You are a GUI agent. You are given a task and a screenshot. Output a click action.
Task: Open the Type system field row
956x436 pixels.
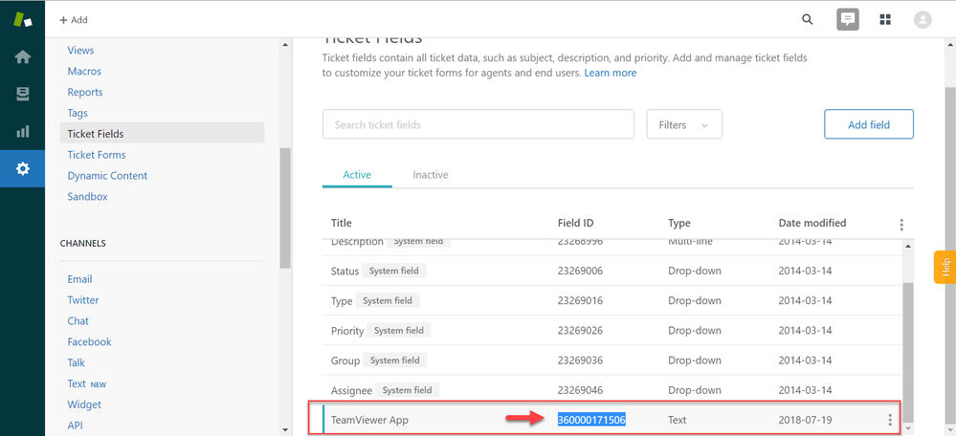pos(611,301)
